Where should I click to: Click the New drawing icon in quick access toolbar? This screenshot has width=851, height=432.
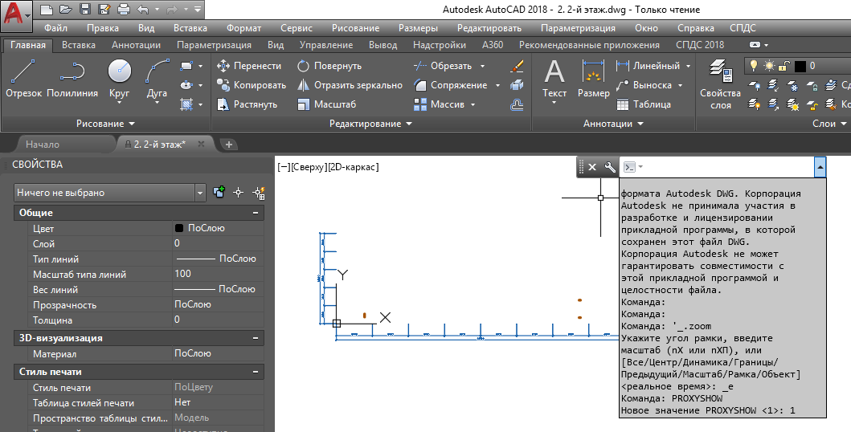tap(47, 9)
